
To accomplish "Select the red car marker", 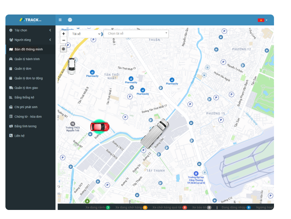I will point(100,126).
